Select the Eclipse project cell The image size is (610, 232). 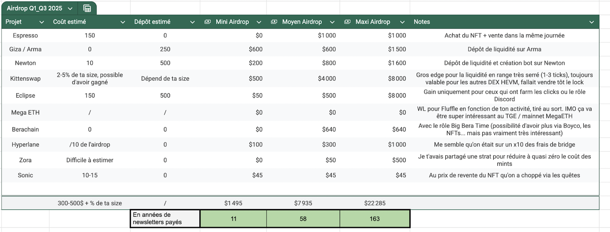pos(26,95)
